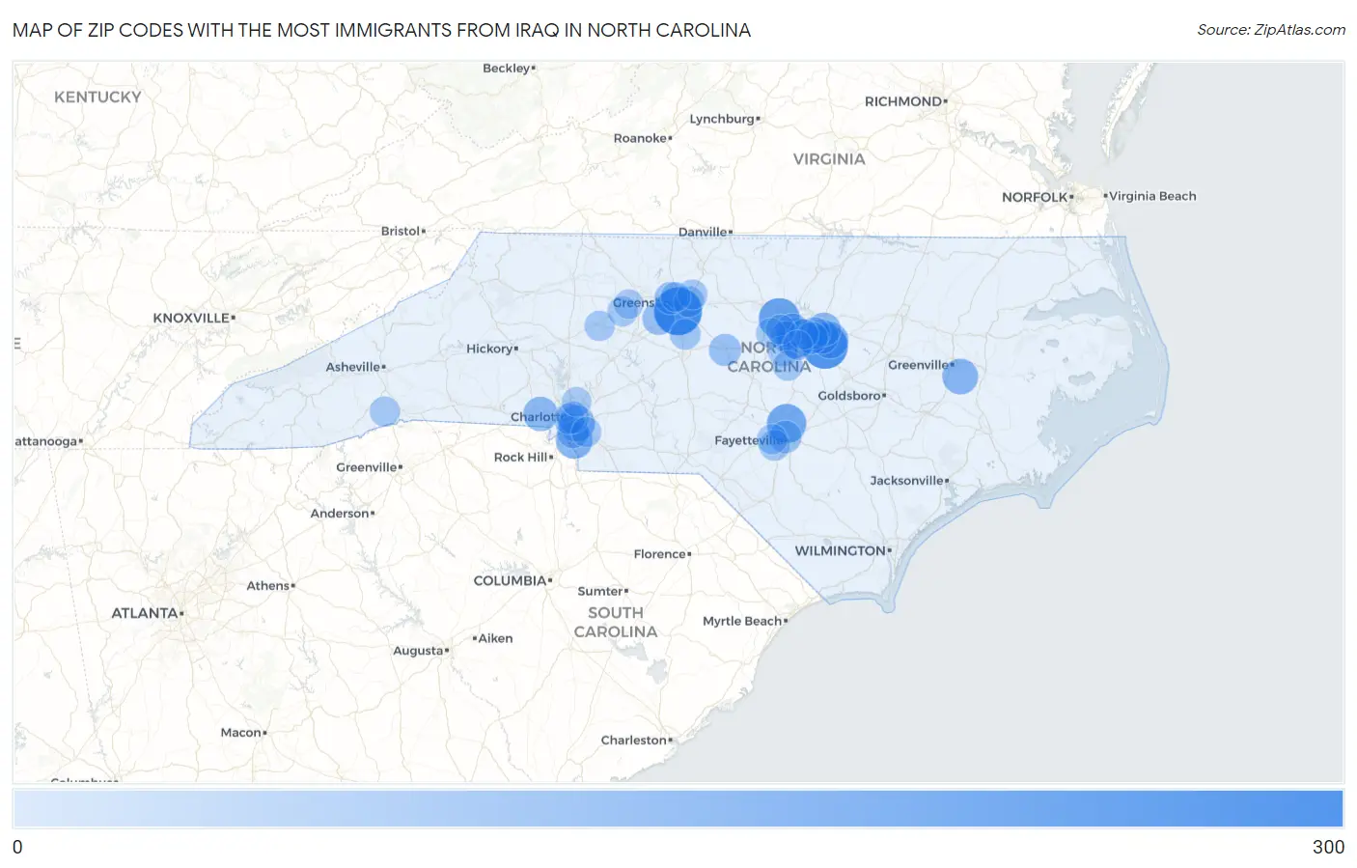Click the Anderson city label
The image size is (1357, 868).
click(x=340, y=513)
